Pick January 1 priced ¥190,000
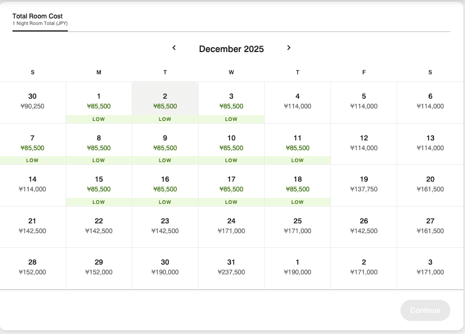This screenshot has width=465, height=334. 297,267
